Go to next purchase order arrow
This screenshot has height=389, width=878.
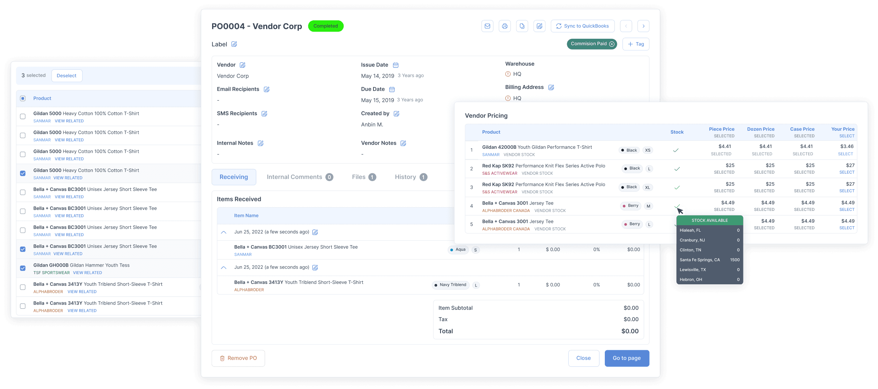[643, 26]
